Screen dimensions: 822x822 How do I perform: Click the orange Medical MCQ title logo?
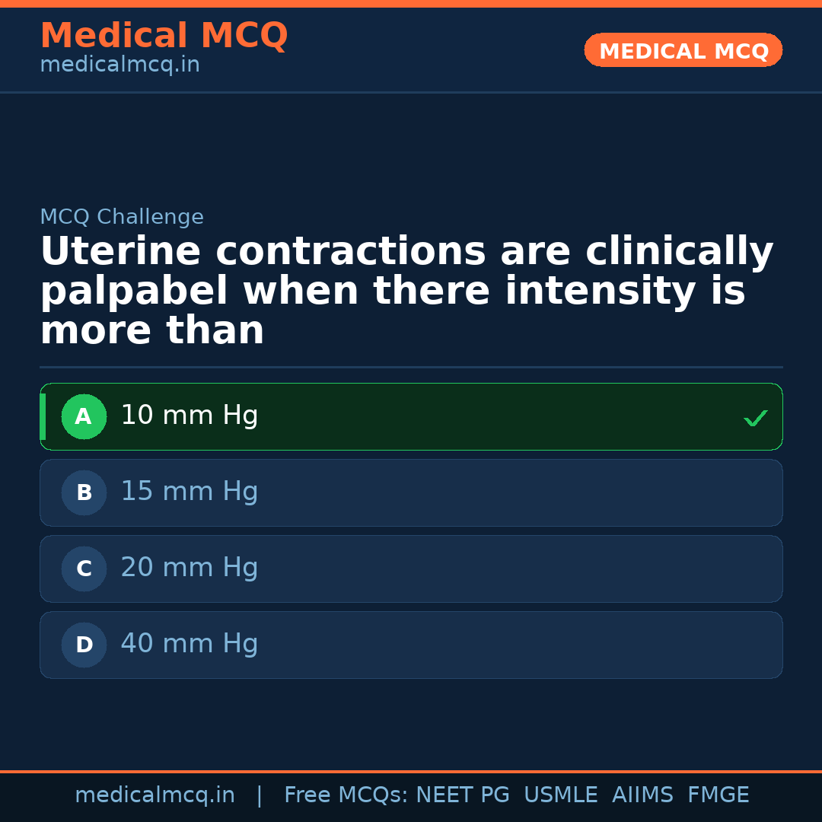[164, 36]
